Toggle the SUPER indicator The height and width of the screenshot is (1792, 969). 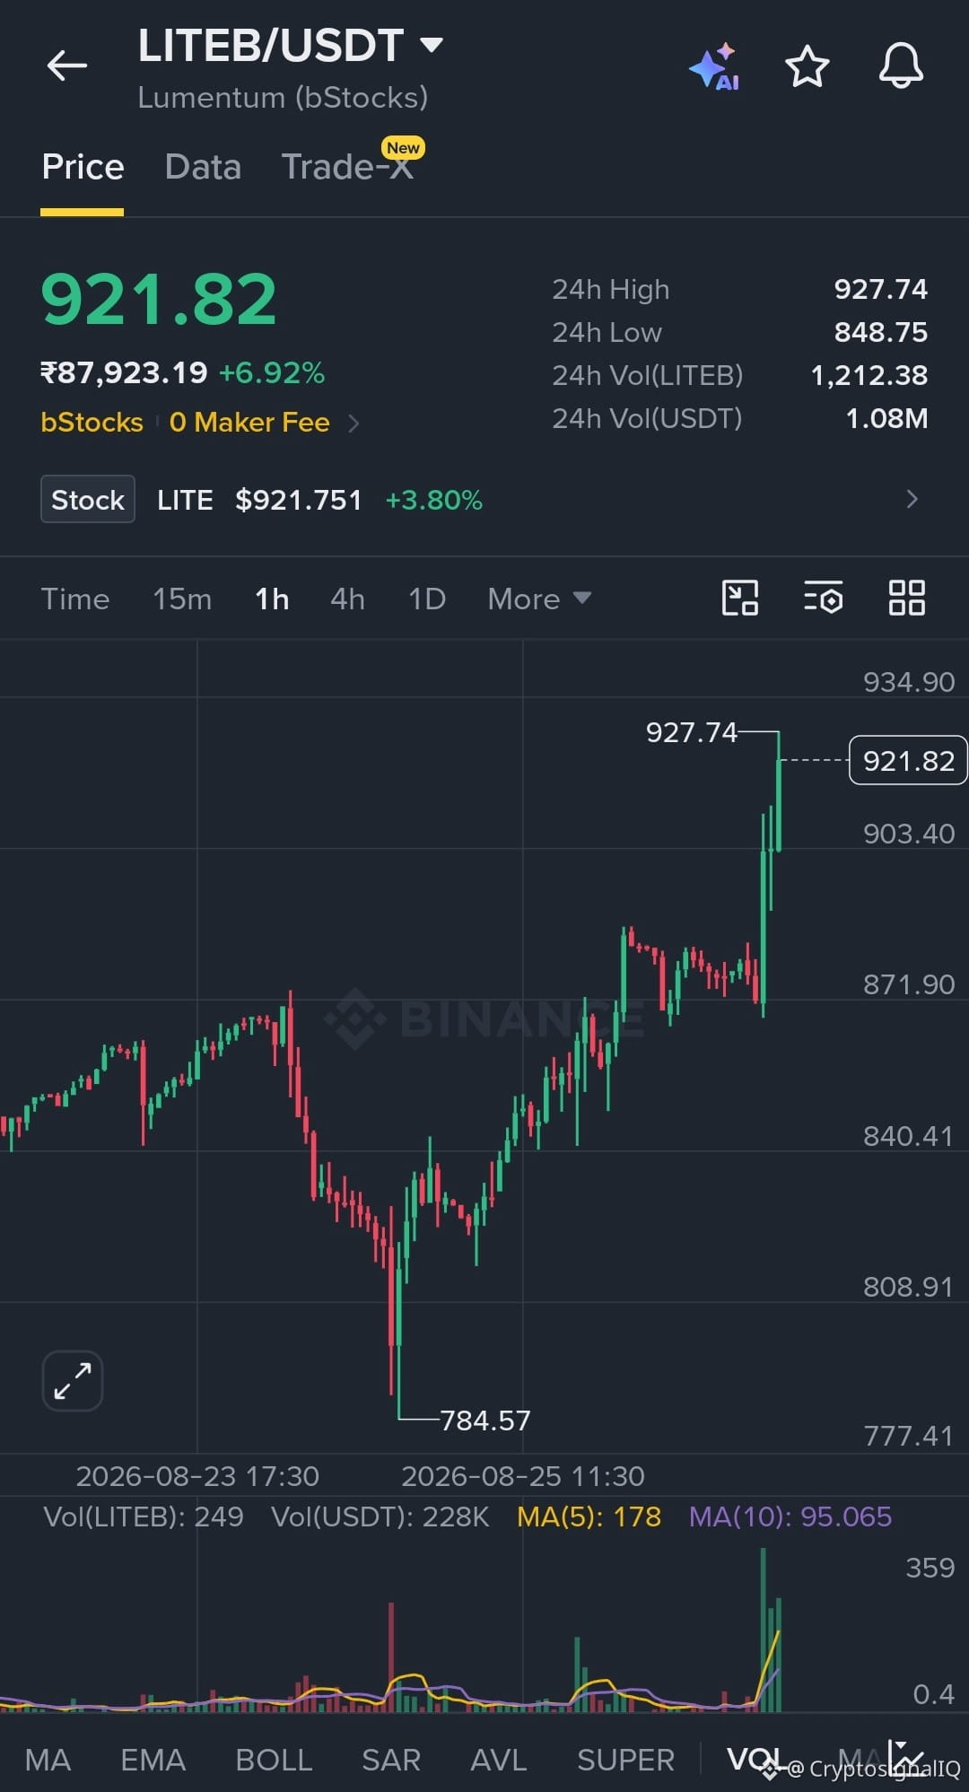coord(625,1760)
